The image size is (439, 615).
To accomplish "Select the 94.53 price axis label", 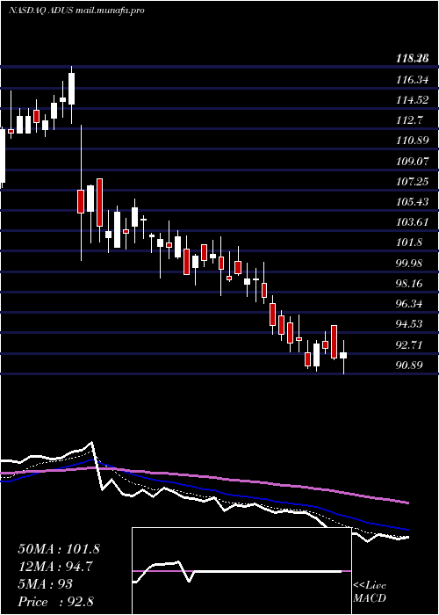I will [409, 324].
